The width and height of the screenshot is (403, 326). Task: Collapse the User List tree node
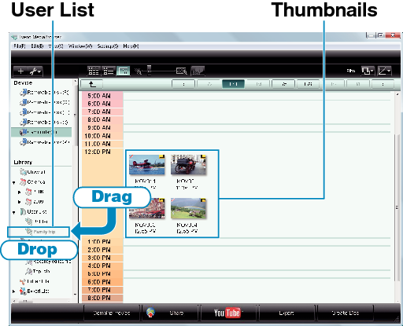click(14, 212)
